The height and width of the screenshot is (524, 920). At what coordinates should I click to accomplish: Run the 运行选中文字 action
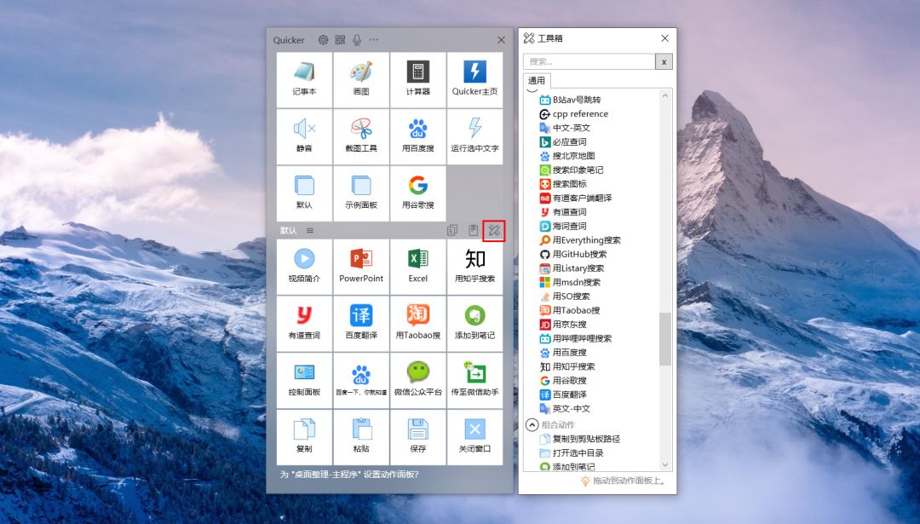point(475,136)
